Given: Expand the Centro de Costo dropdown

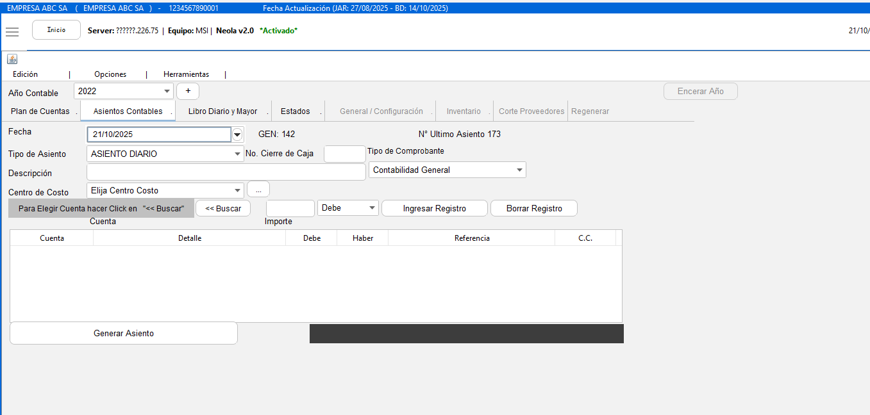Looking at the screenshot, I should pos(237,190).
